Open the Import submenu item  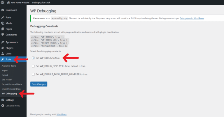pyautogui.click(x=5, y=70)
